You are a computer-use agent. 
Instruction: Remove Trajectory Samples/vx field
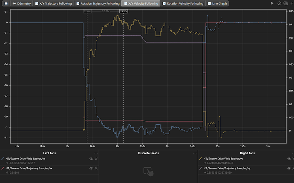pos(96,169)
